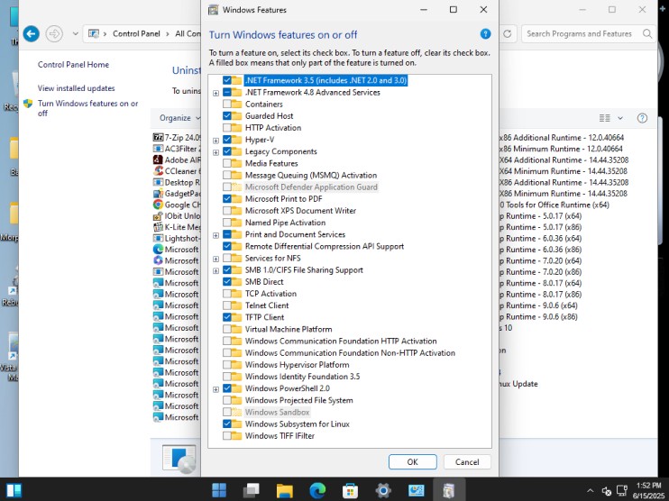Expand Print and Document Services node
The height and width of the screenshot is (501, 669).
tap(215, 235)
